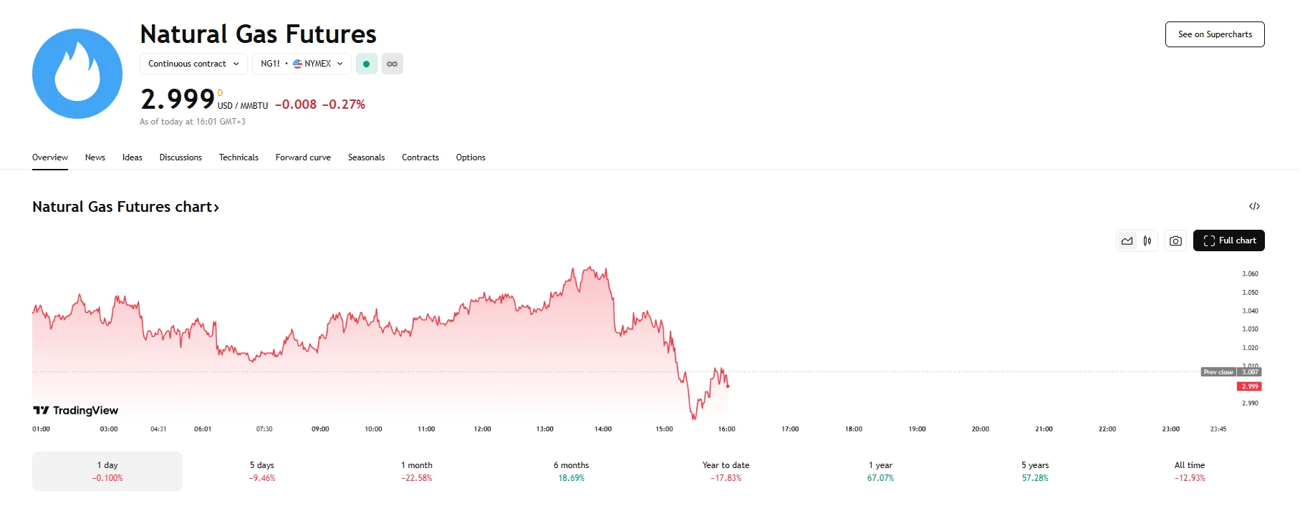This screenshot has width=1300, height=506.
Task: Select the 6 months range showing 18.69%
Action: [571, 470]
